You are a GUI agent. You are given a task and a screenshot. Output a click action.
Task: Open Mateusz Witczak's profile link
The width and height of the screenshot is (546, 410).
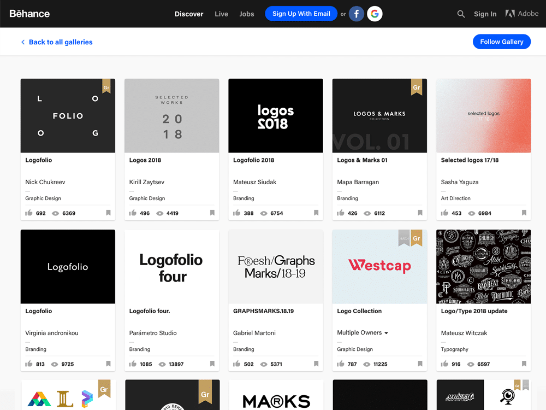[464, 333]
